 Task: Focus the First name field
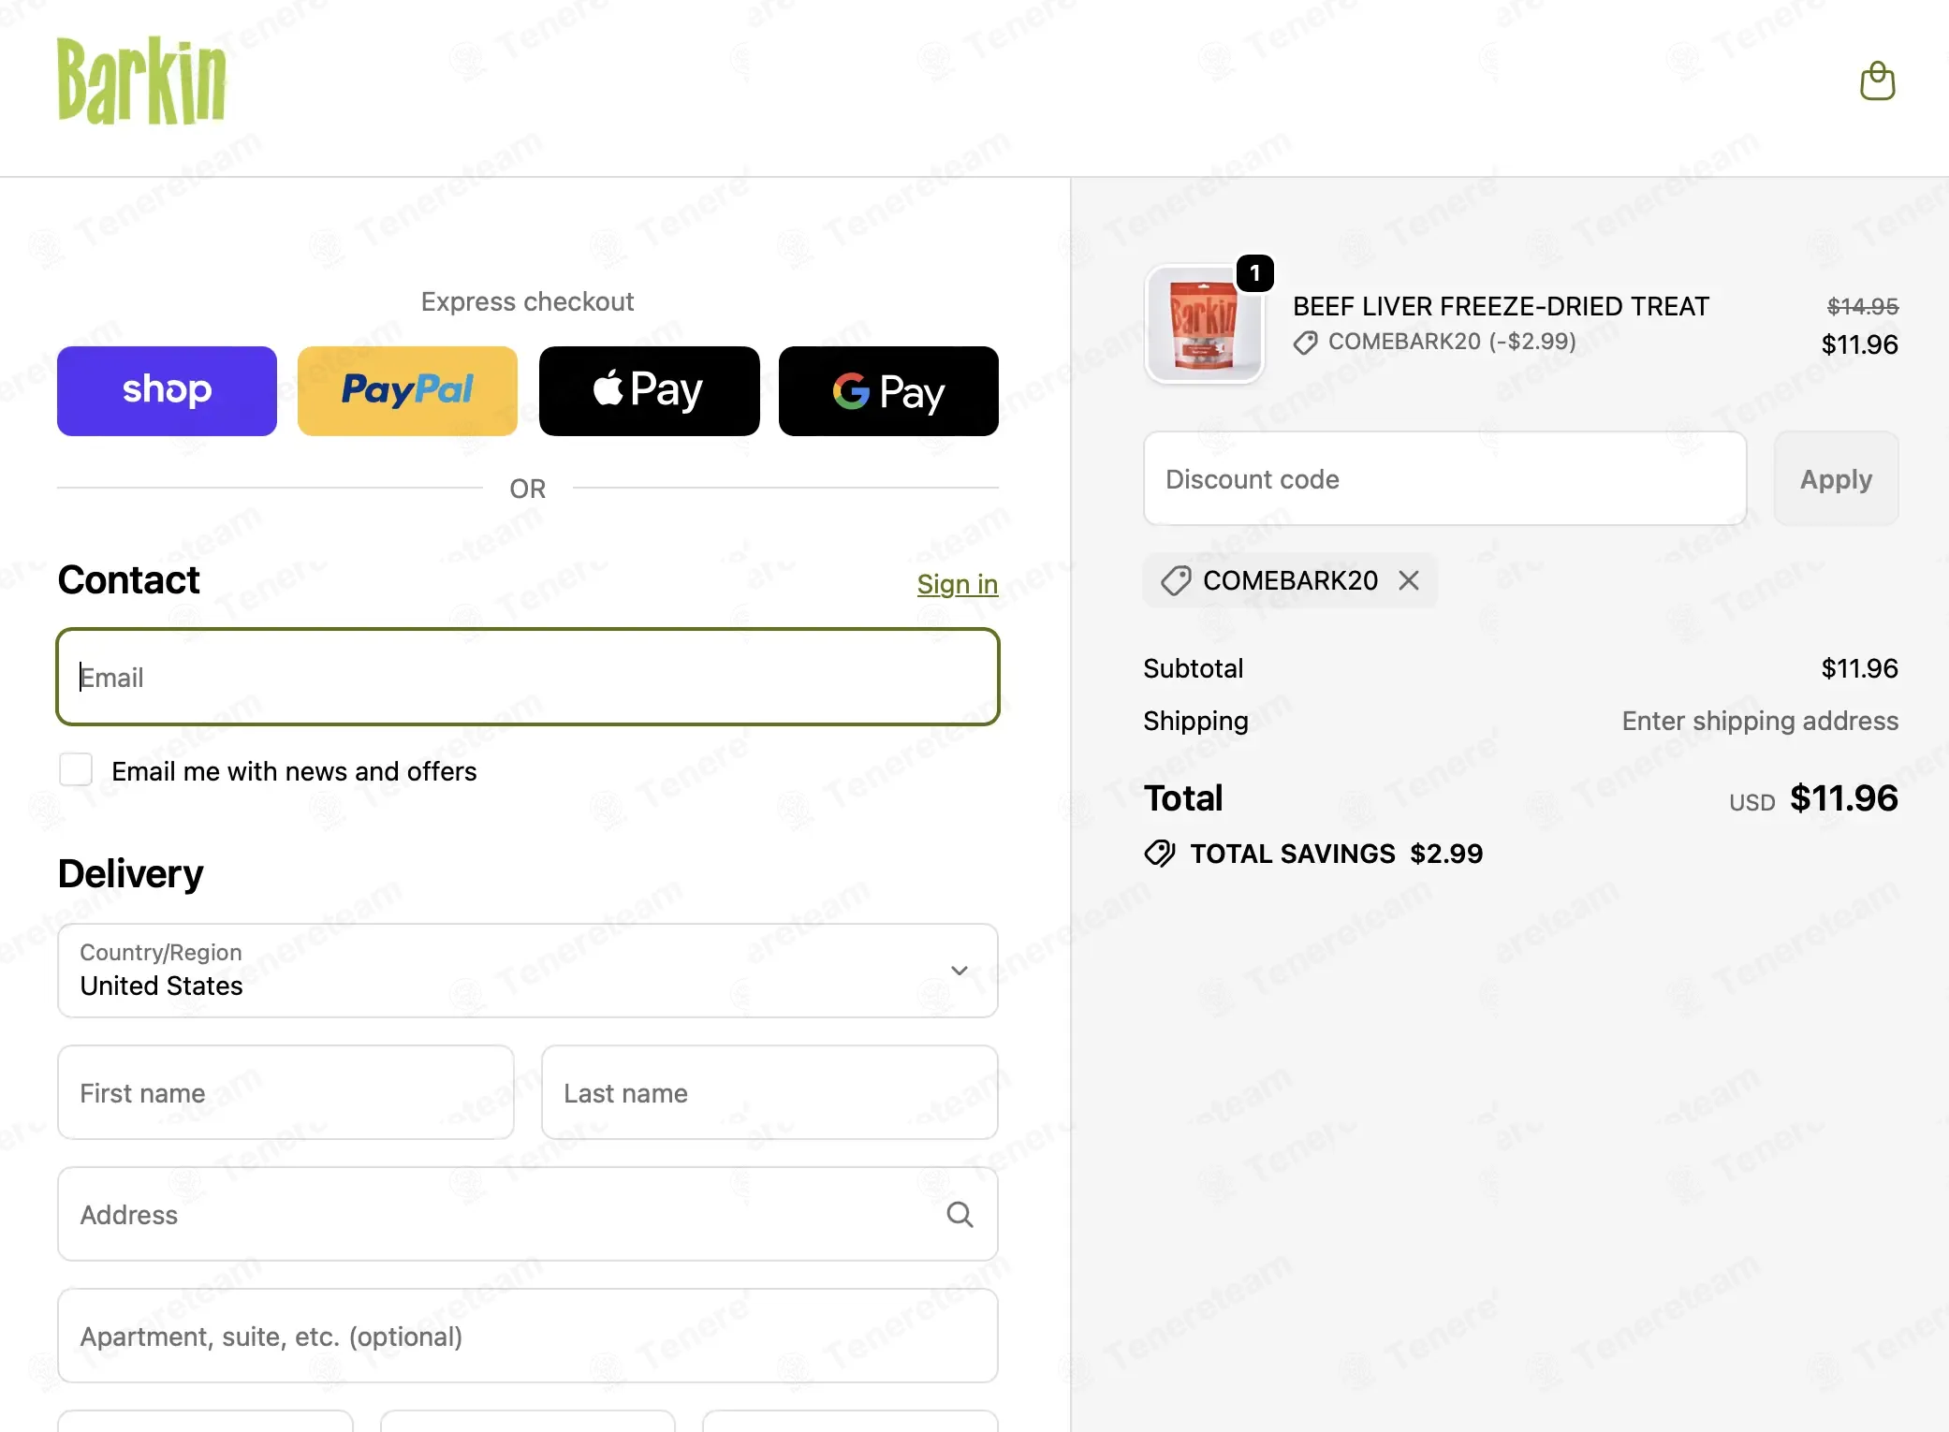click(x=286, y=1092)
